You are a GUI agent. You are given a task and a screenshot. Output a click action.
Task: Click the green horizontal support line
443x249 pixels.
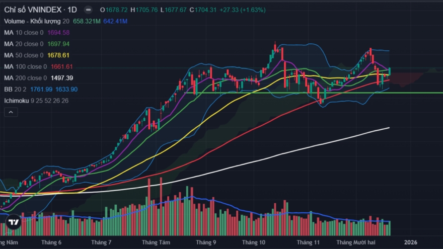point(413,93)
